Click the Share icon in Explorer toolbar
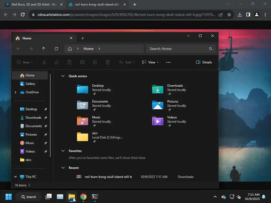 click(x=95, y=62)
